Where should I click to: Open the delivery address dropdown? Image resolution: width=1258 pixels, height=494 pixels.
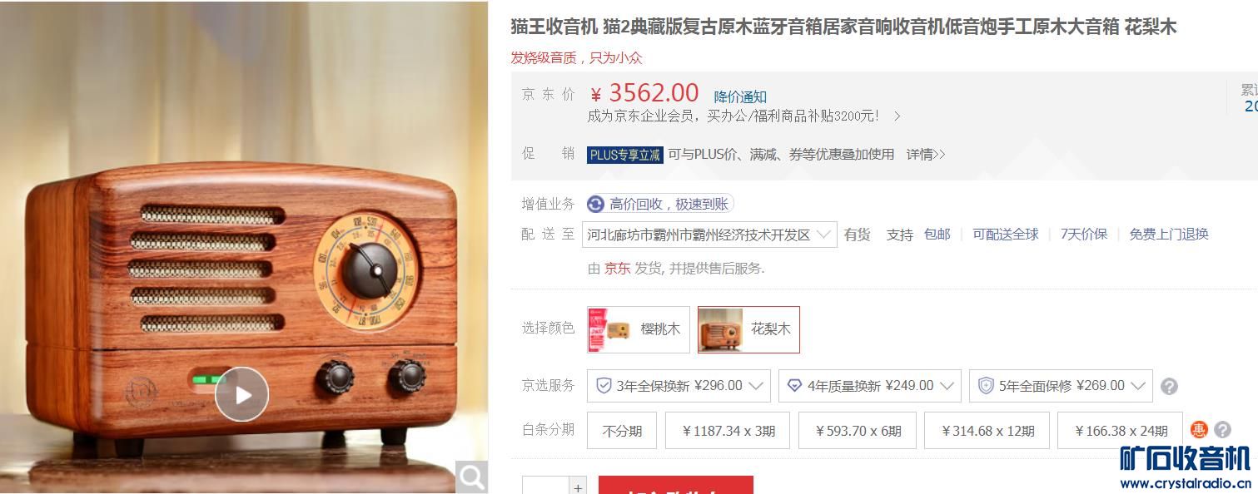click(710, 235)
